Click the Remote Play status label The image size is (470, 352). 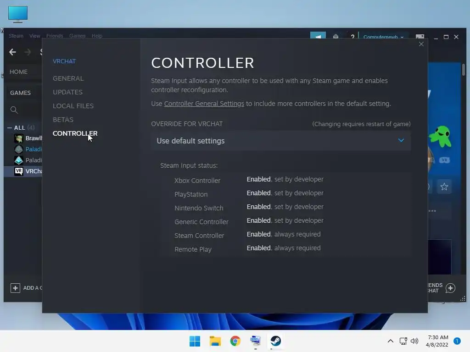(193, 249)
